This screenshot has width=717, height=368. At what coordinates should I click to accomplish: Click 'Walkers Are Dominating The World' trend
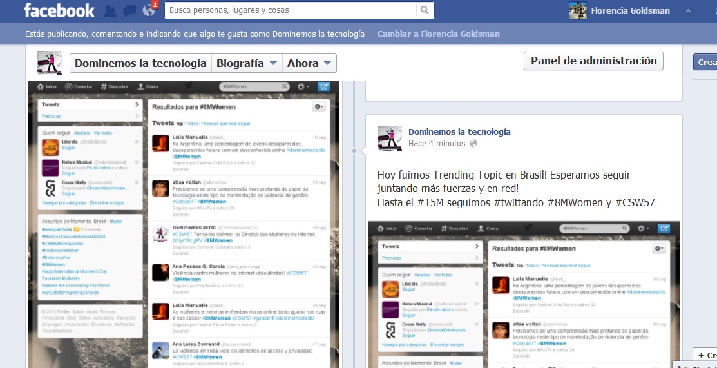[x=75, y=285]
